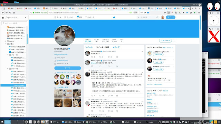Viewport: 221px width, 124px height.
Task: Reload the page with the refresh icon
Action: 10,12
